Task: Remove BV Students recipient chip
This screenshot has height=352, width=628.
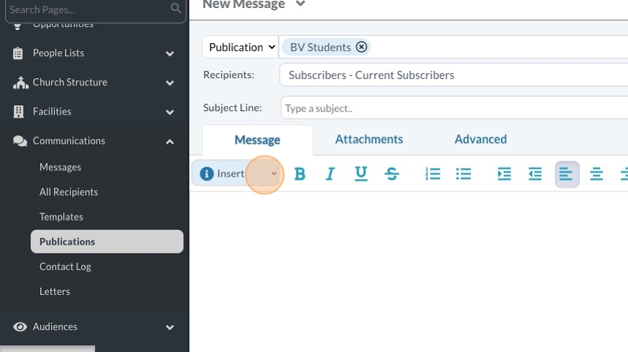Action: point(361,47)
